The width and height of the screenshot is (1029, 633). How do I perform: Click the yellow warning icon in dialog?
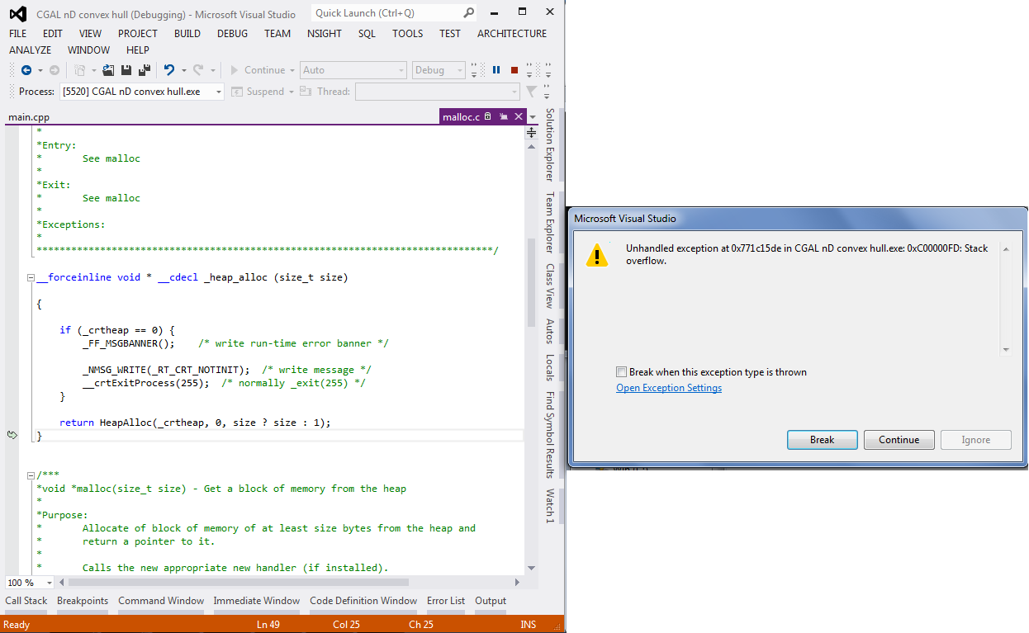click(597, 255)
